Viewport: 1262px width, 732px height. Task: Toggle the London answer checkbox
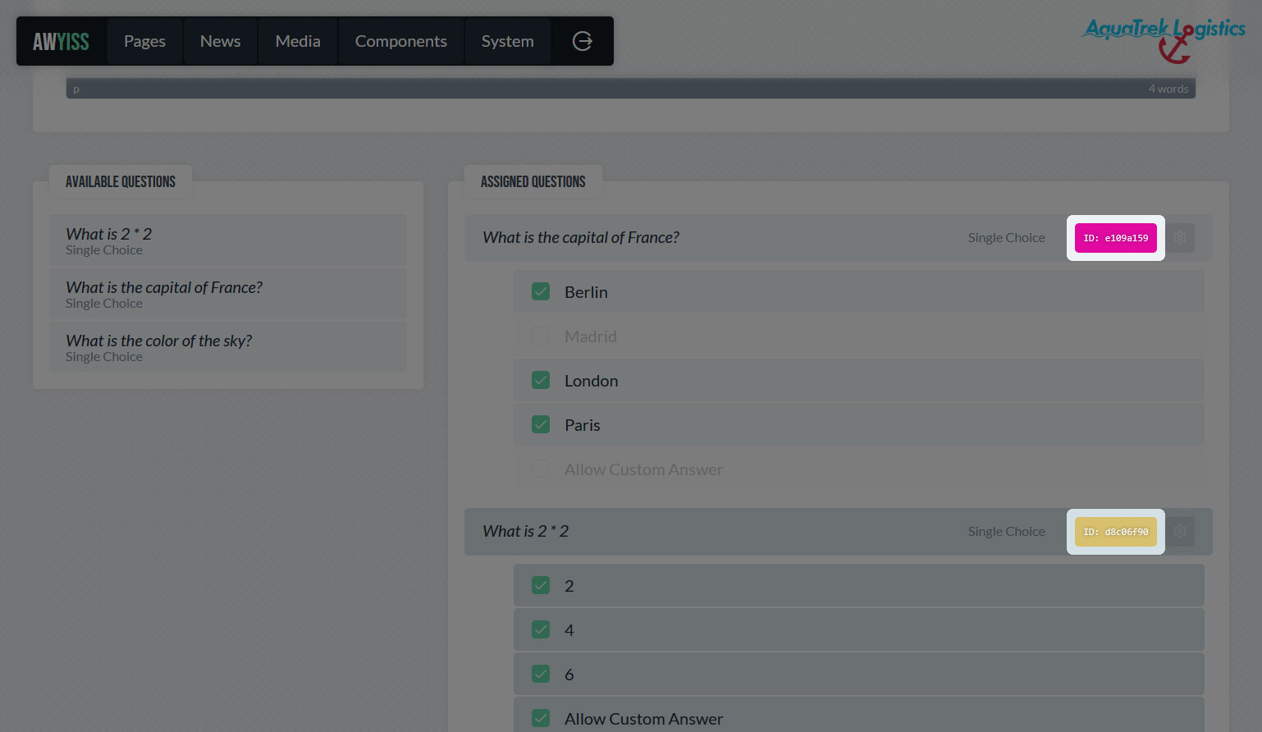click(541, 381)
